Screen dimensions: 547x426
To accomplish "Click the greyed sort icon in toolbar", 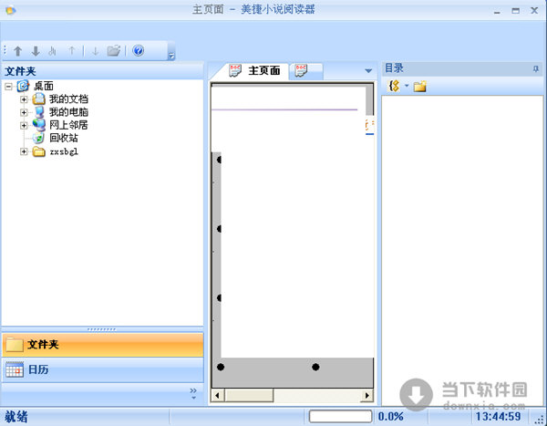I will pos(53,51).
